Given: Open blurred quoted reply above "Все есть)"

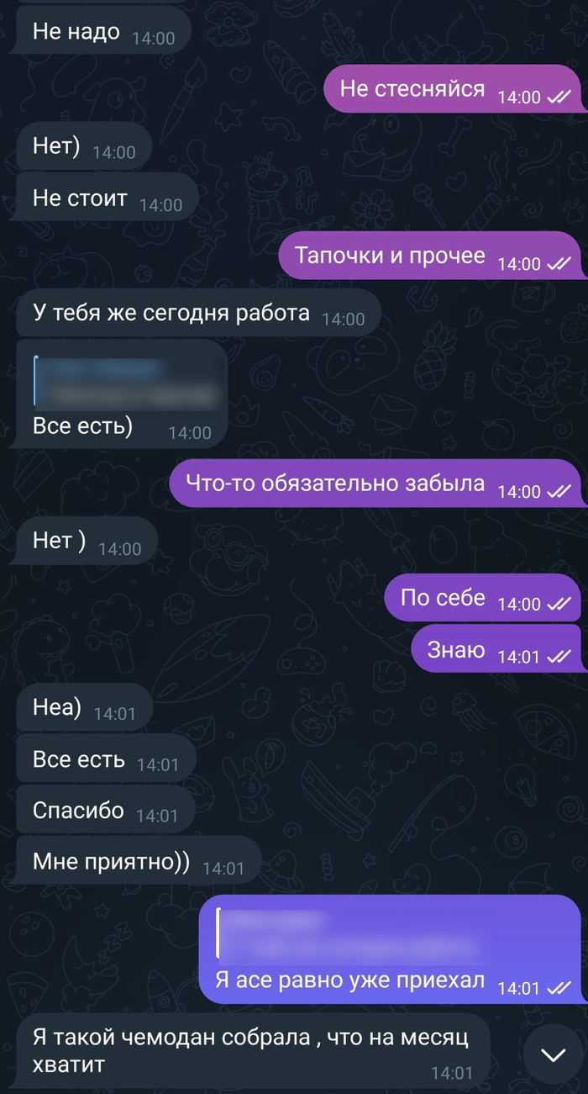Looking at the screenshot, I should [127, 380].
